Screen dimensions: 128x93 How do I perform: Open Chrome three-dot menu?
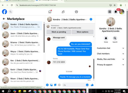click(125, 5)
